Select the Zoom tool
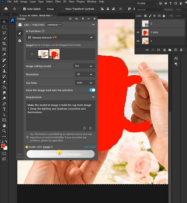 tap(4, 131)
